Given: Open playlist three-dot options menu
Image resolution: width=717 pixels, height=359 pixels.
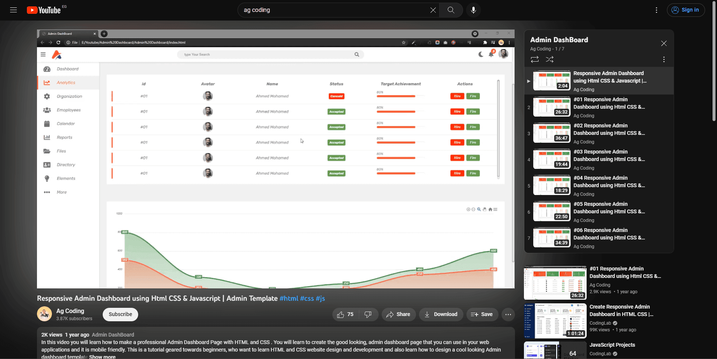Looking at the screenshot, I should click(x=664, y=59).
